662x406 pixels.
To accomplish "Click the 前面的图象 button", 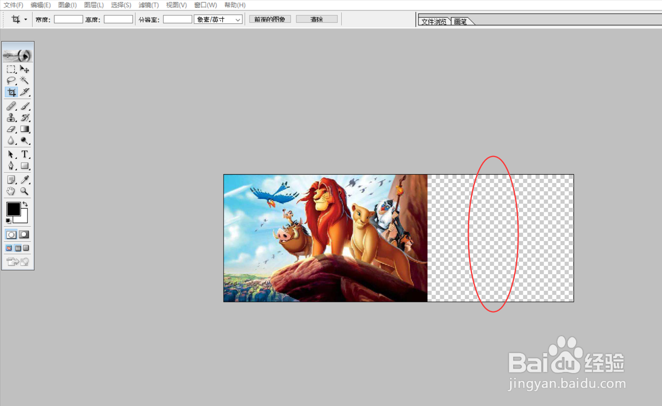I will tap(270, 19).
